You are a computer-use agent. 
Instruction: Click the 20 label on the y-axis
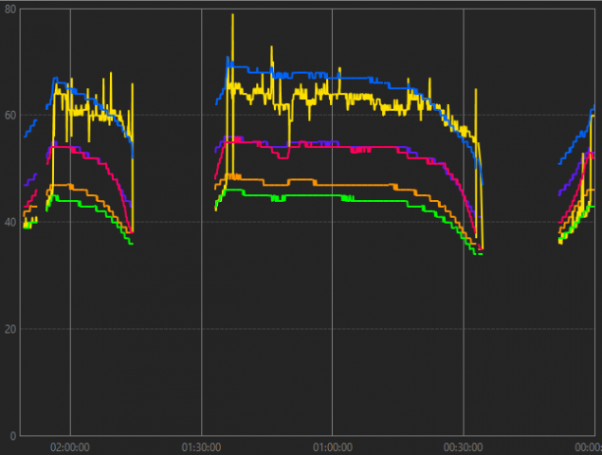point(9,329)
